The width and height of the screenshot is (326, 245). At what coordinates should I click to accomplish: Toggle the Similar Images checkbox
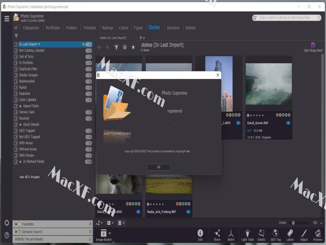point(16,75)
